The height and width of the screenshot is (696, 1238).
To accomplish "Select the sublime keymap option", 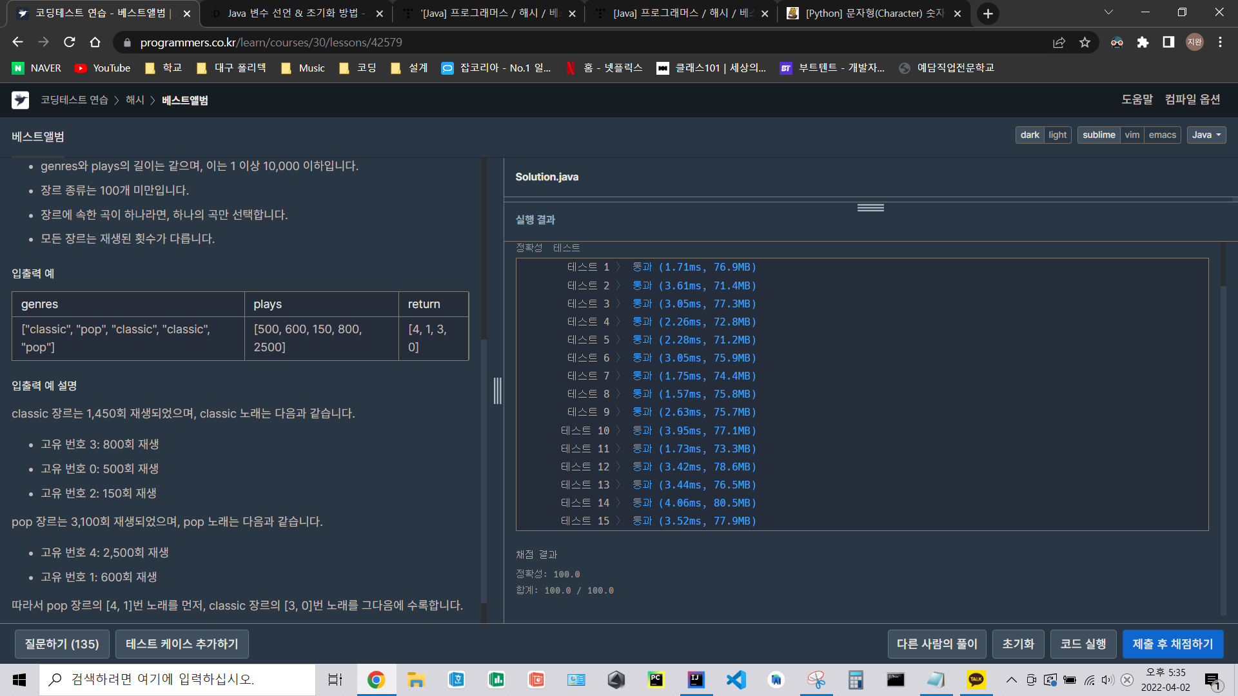I will point(1099,135).
